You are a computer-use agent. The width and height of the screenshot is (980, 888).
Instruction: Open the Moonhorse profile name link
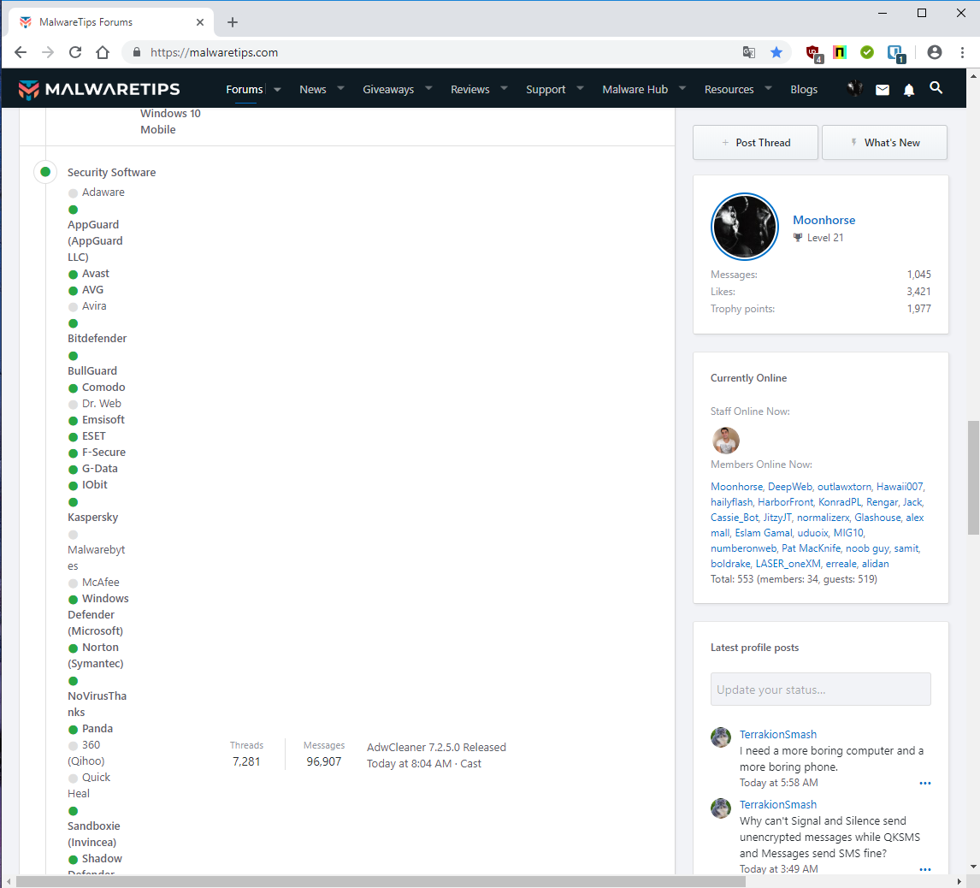click(824, 220)
